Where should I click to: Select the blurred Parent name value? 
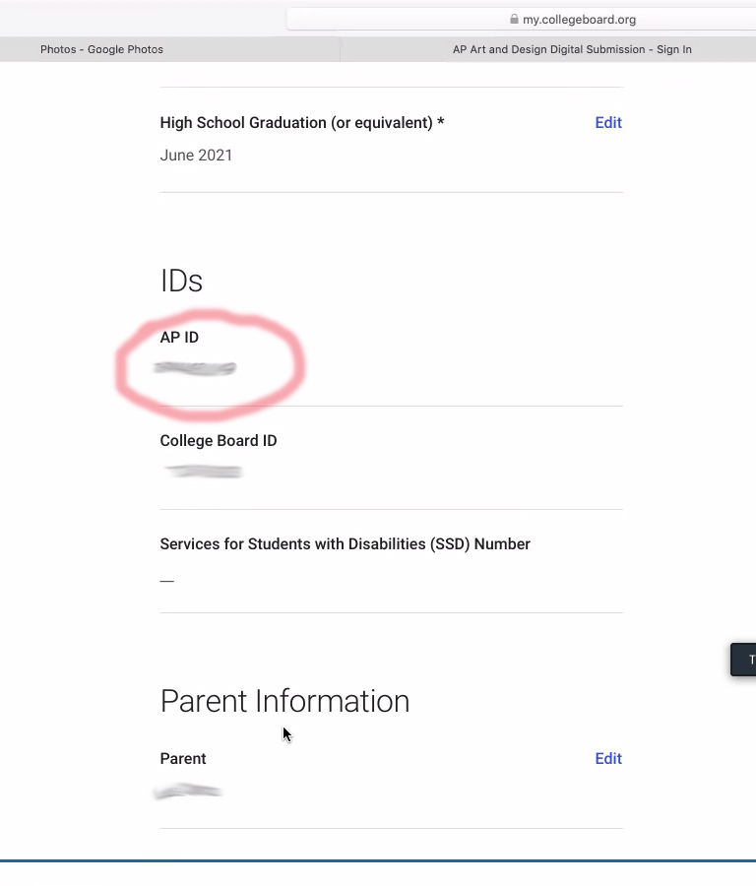click(188, 791)
